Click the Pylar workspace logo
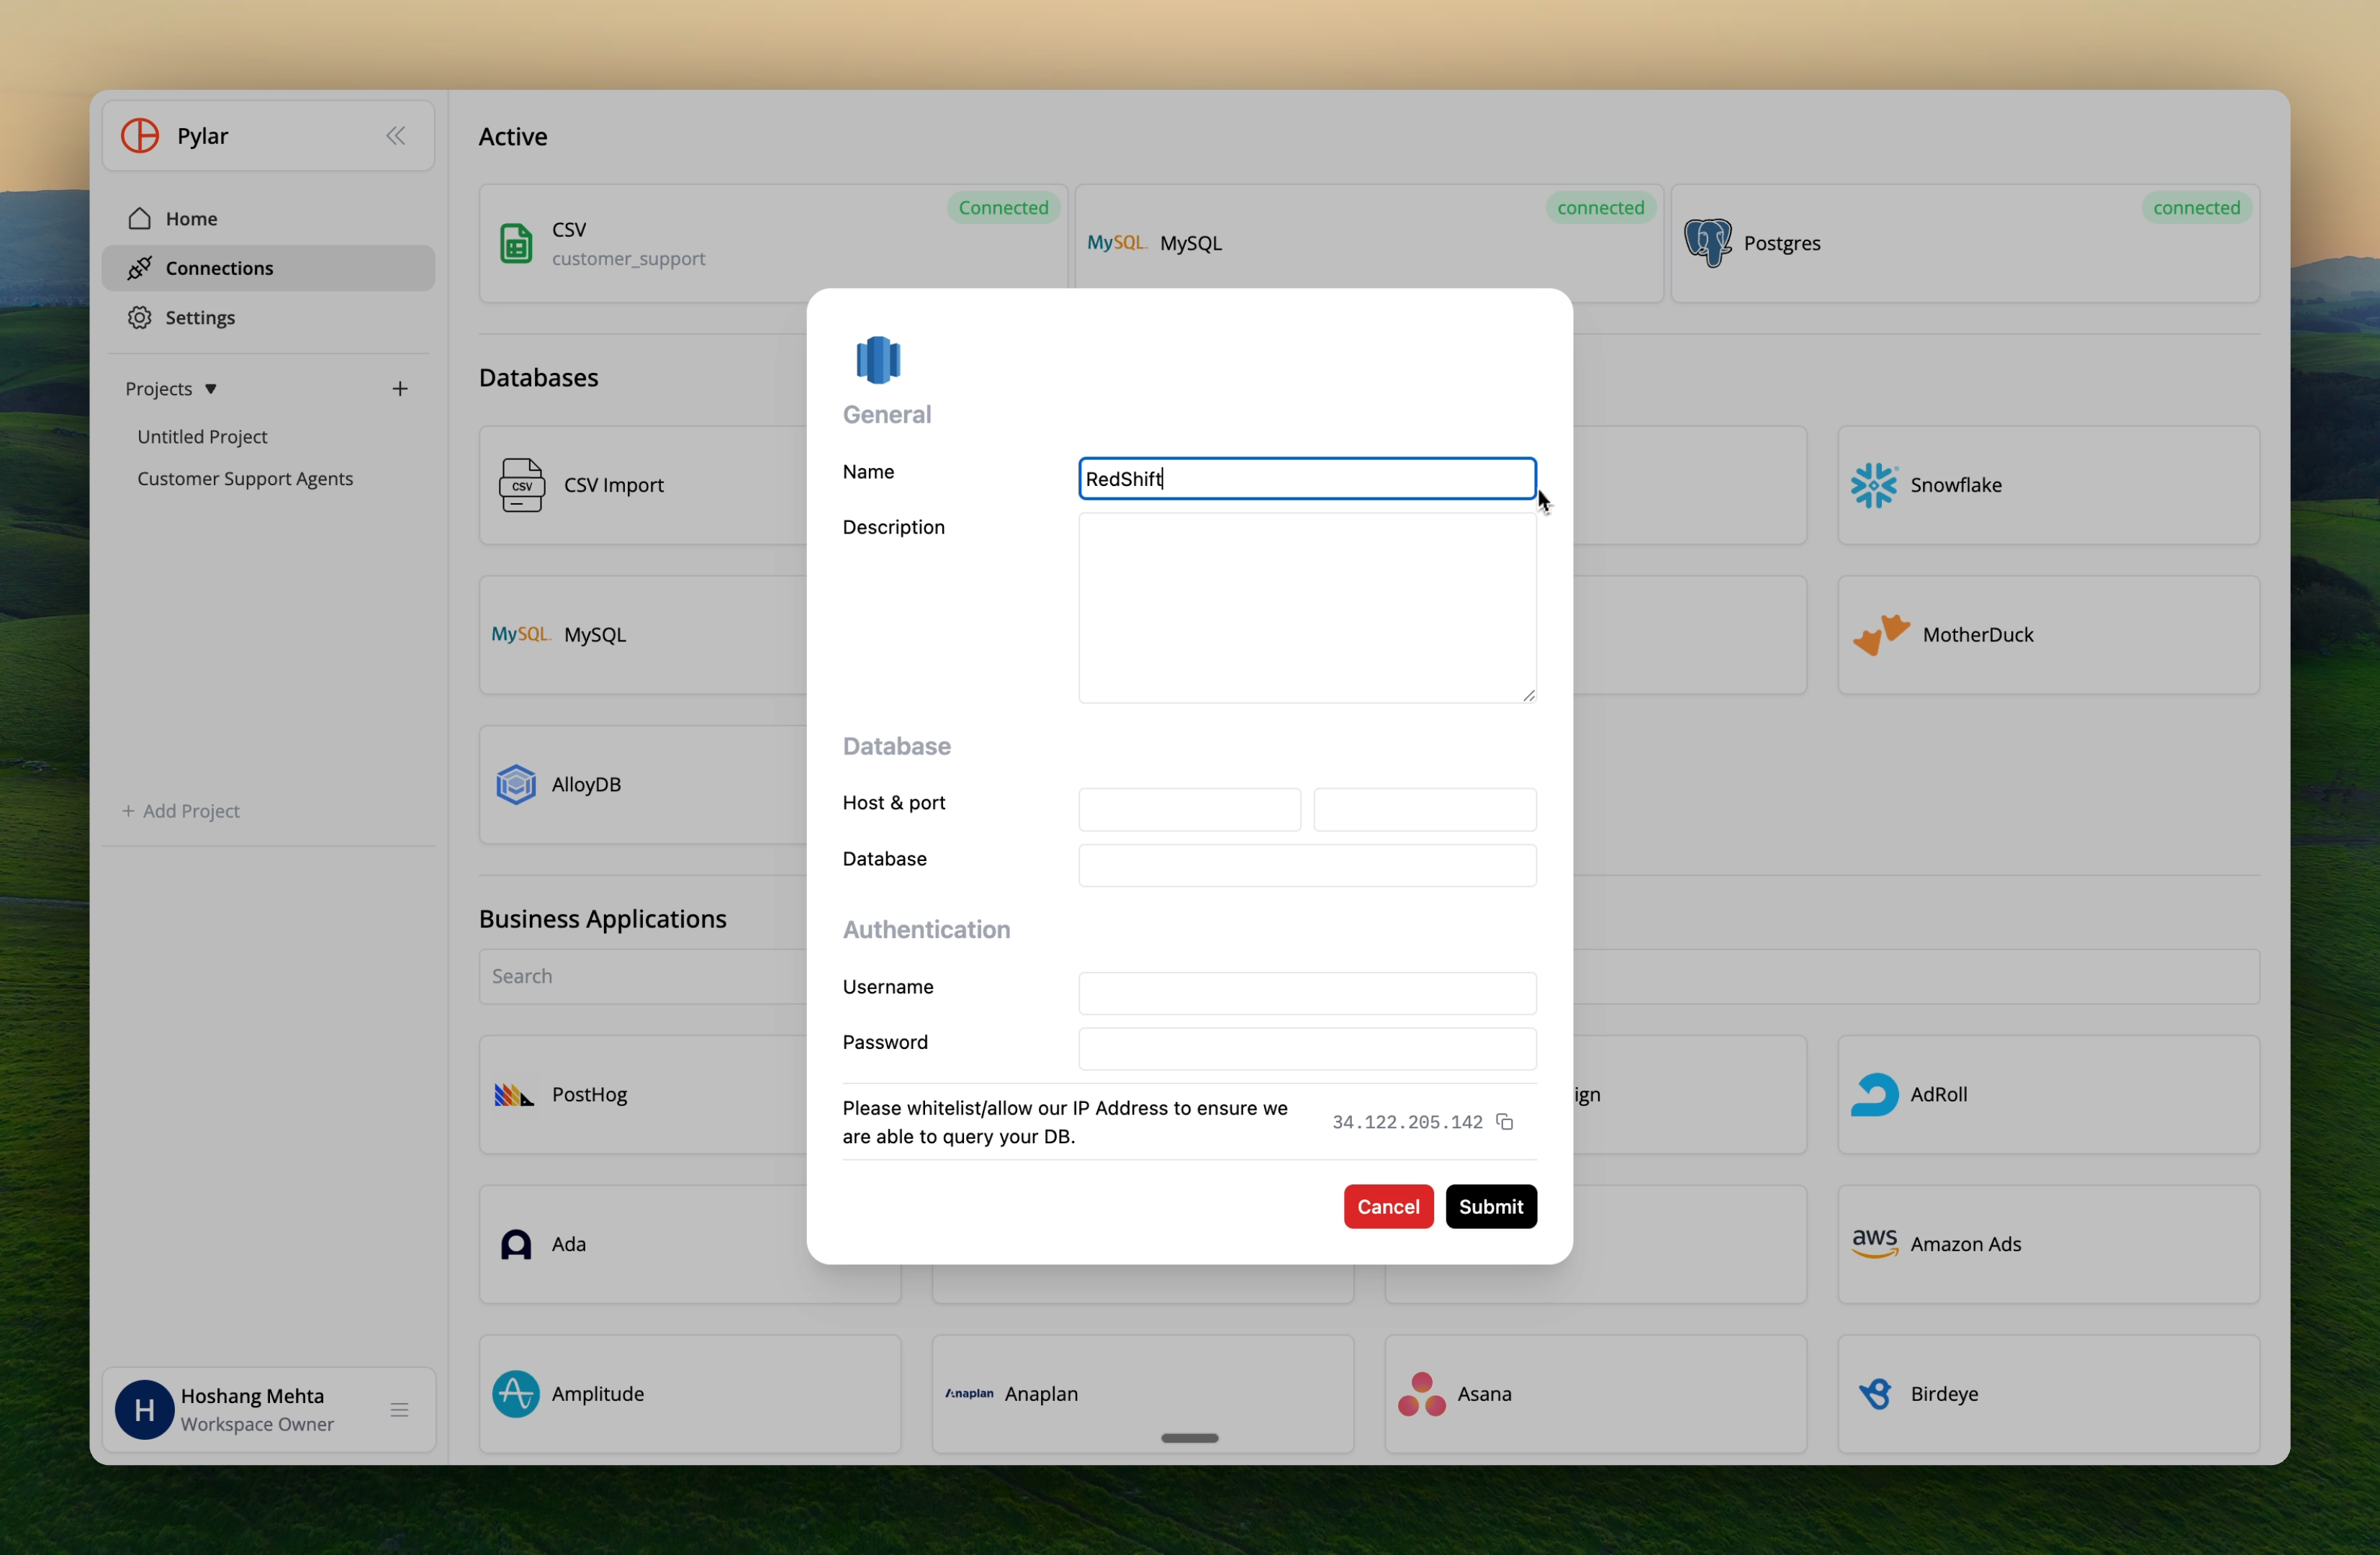The width and height of the screenshot is (2380, 1555). tap(139, 135)
